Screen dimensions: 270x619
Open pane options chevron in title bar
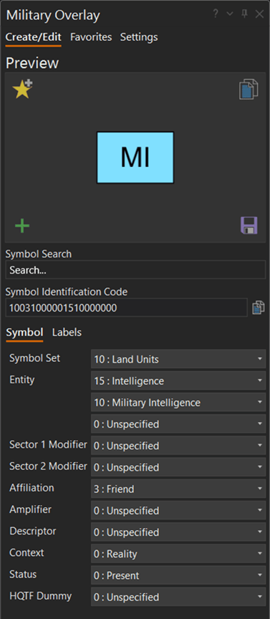(x=230, y=14)
